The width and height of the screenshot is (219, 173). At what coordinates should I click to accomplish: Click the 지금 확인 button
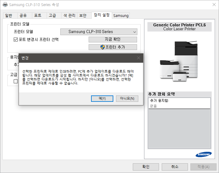pyautogui.click(x=113, y=39)
